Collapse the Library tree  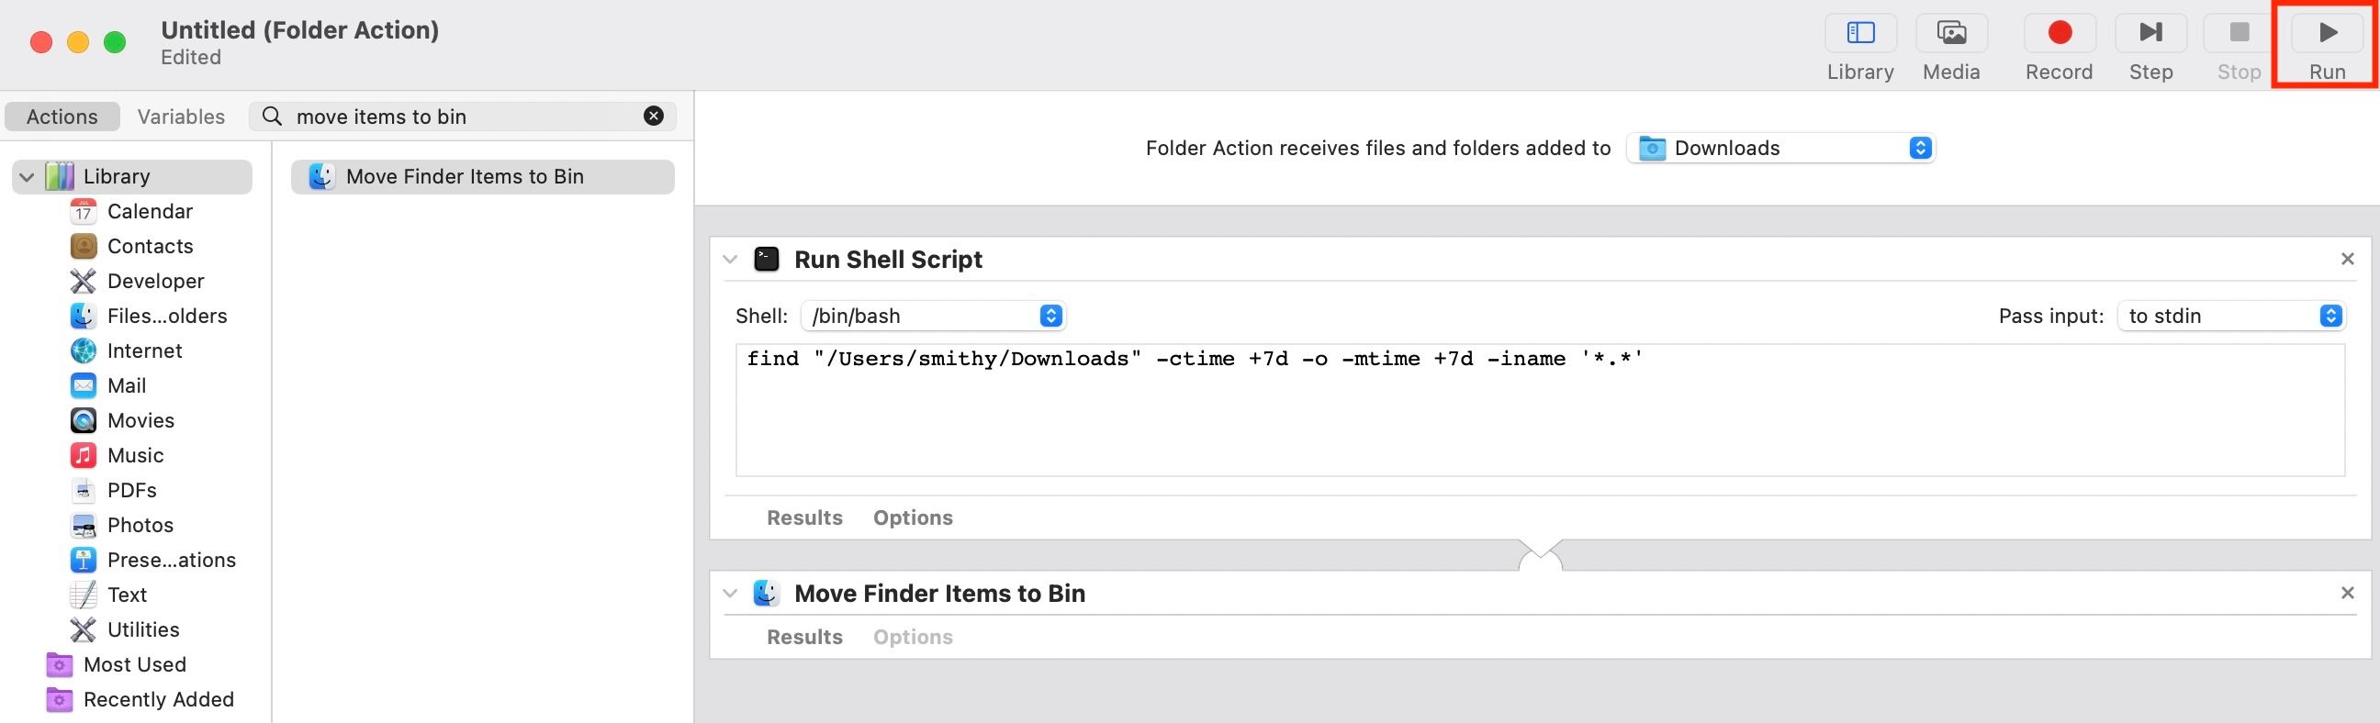[27, 176]
